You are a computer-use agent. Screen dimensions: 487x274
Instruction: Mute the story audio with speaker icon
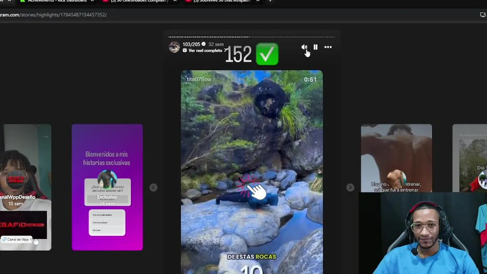tap(304, 47)
